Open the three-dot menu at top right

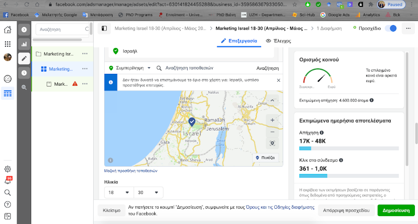point(408,28)
